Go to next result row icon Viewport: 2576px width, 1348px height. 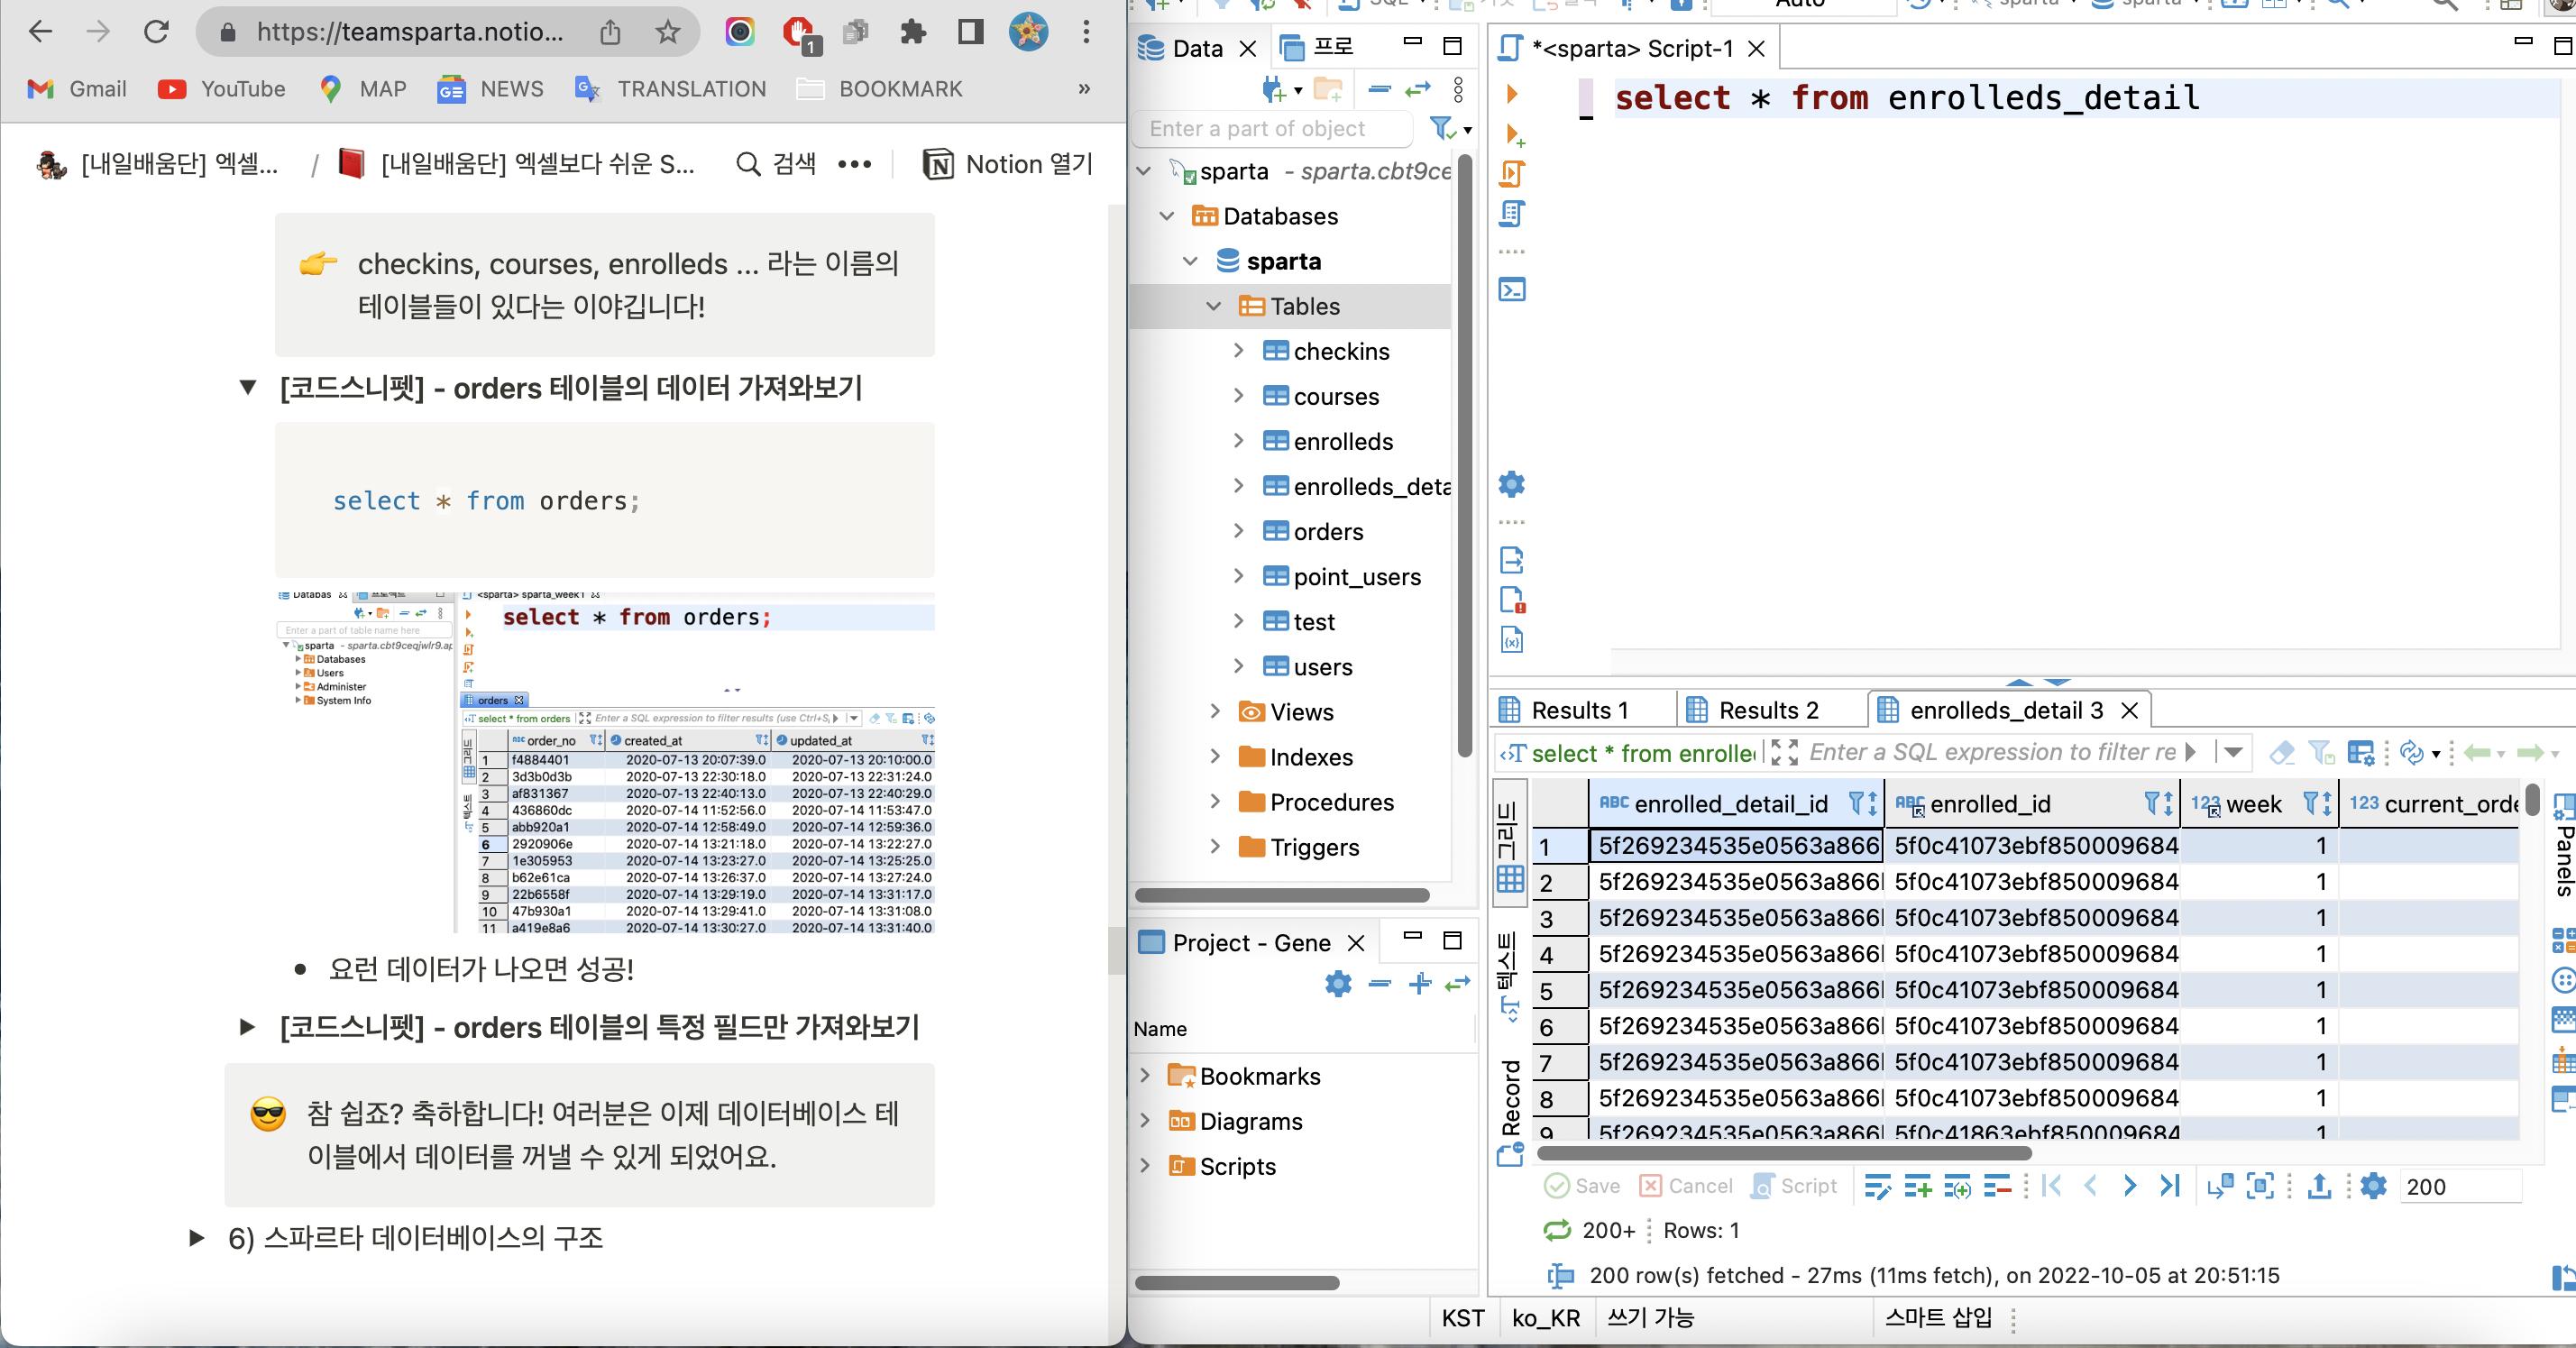pos(2130,1186)
